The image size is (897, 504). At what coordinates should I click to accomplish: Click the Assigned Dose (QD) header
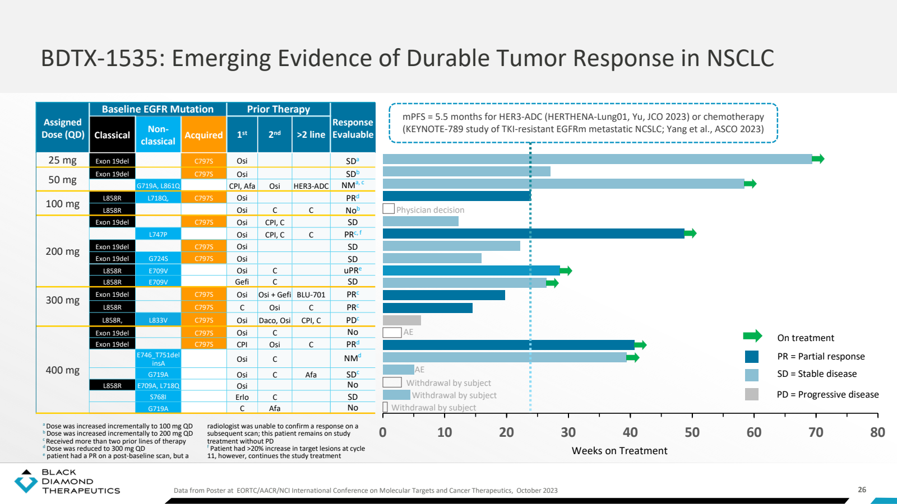click(63, 128)
